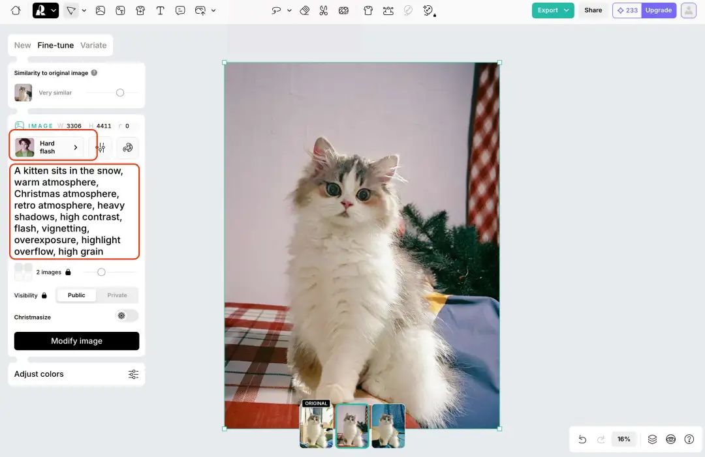Select the upload image tool

[200, 10]
